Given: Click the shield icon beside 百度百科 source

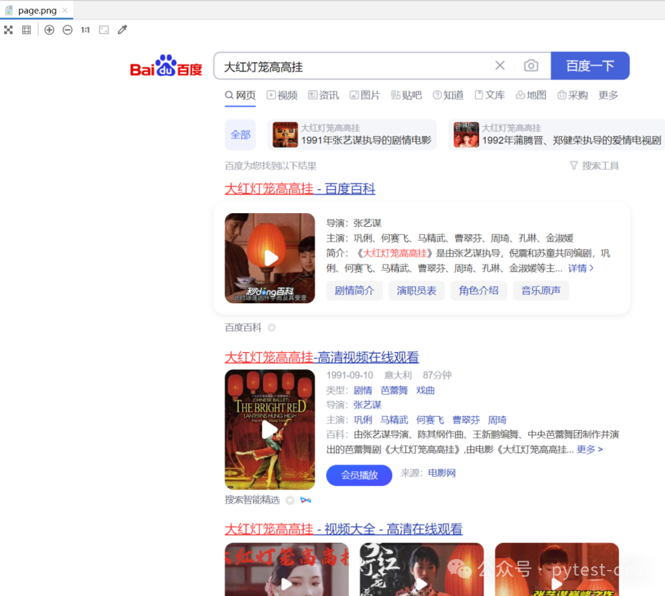Looking at the screenshot, I should [x=272, y=328].
